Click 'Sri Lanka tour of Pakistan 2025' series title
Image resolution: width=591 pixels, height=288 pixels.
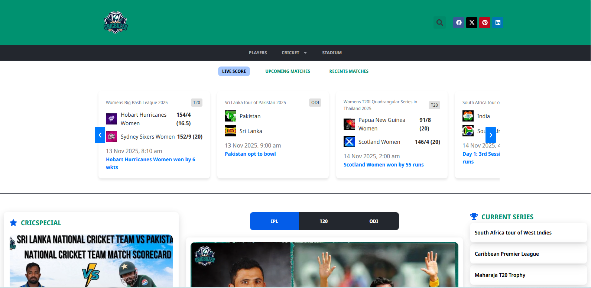pyautogui.click(x=255, y=103)
